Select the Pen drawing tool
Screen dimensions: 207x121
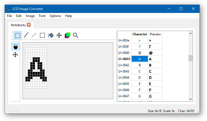pos(26,35)
